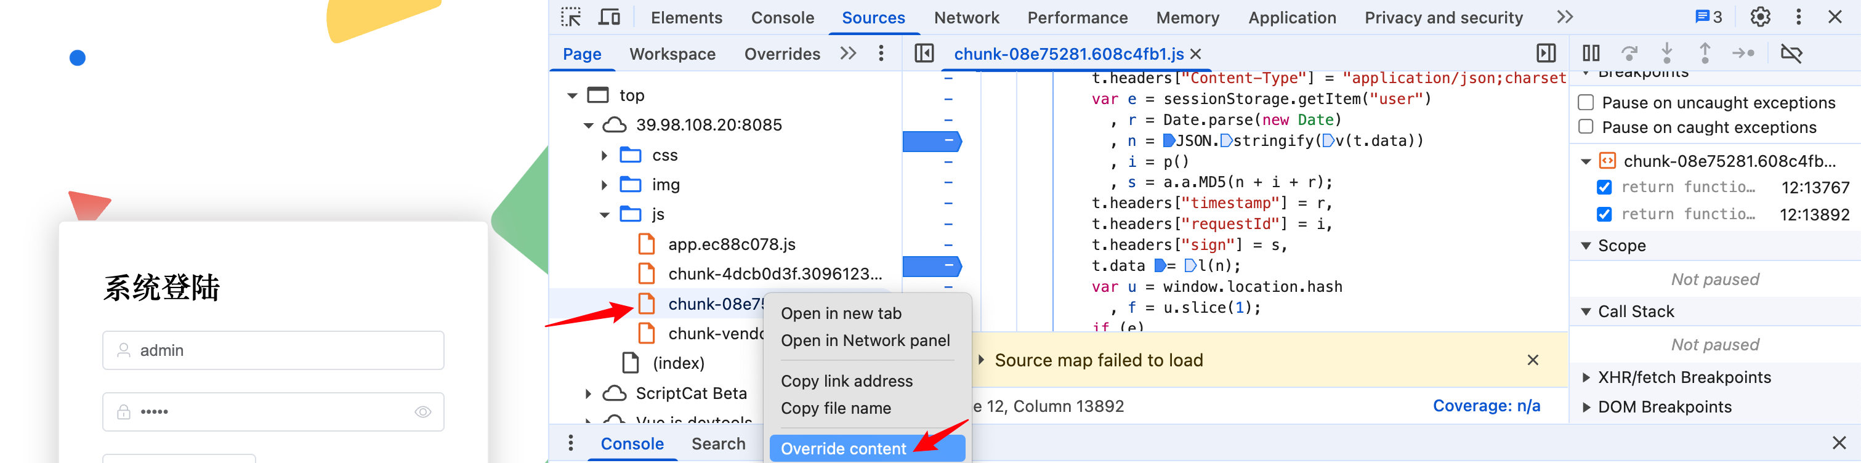
Task: Switch to the Workspace navigator tab
Action: [x=672, y=54]
